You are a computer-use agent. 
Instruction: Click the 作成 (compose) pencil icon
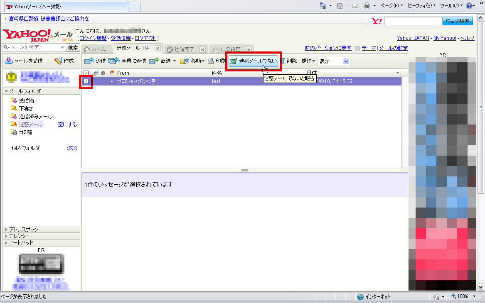(x=58, y=61)
